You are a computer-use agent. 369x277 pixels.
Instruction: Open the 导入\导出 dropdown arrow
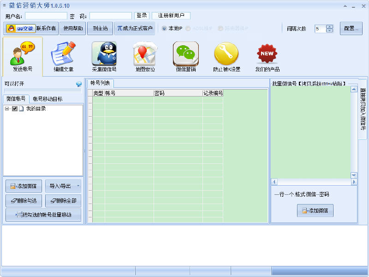coord(78,186)
